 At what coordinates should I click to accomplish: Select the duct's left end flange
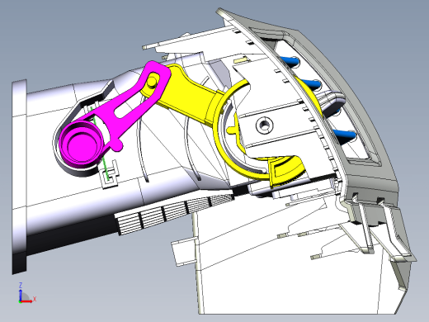19,176
